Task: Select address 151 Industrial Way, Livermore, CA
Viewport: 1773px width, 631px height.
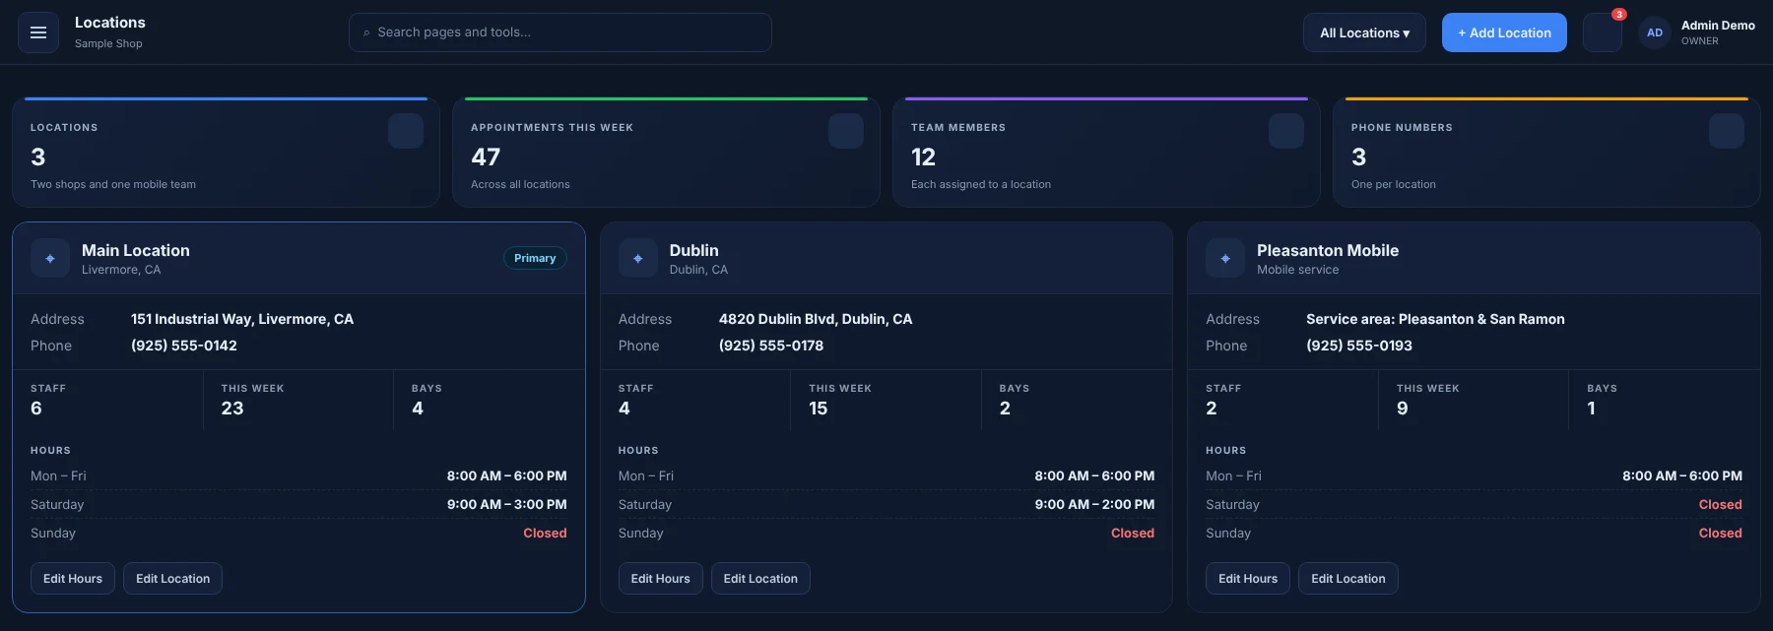Action: pyautogui.click(x=242, y=319)
